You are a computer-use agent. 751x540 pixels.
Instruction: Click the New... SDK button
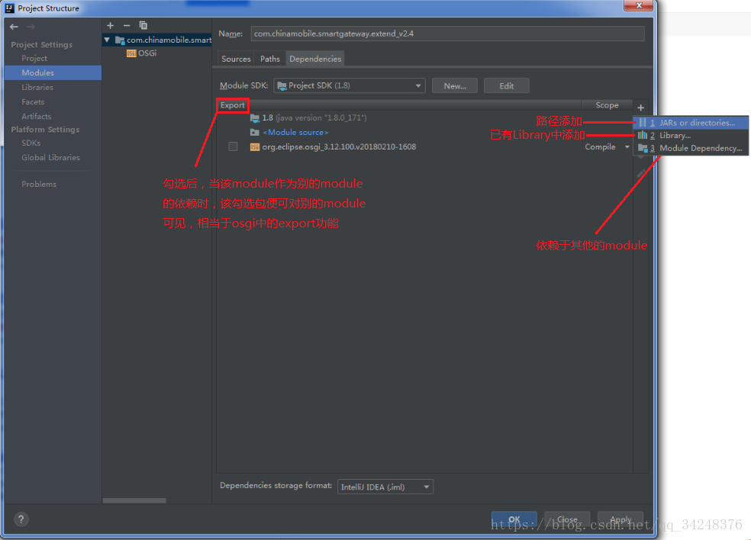point(455,86)
